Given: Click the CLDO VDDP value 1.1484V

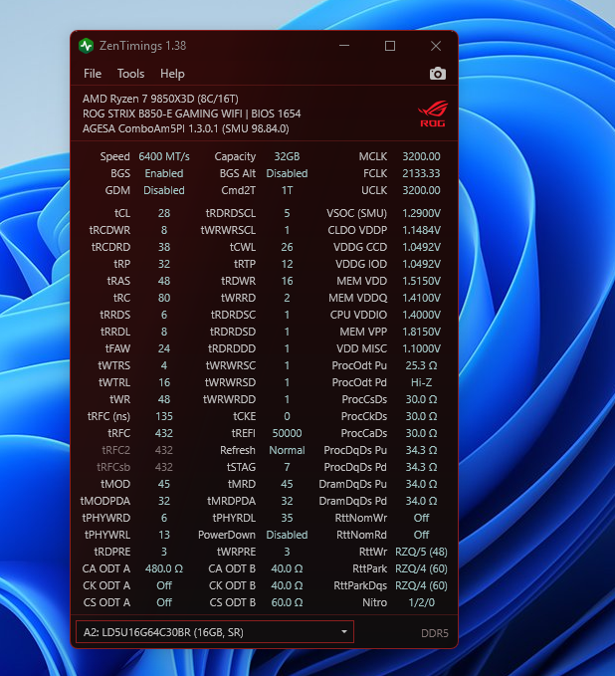Looking at the screenshot, I should coord(421,230).
